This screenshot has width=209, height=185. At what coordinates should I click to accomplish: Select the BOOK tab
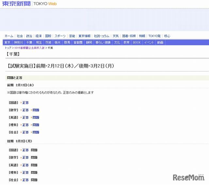click(137, 43)
